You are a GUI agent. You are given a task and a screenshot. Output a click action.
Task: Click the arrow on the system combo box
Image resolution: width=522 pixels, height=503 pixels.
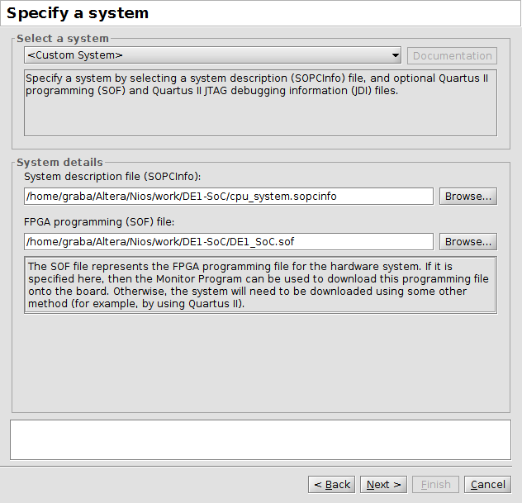click(396, 55)
